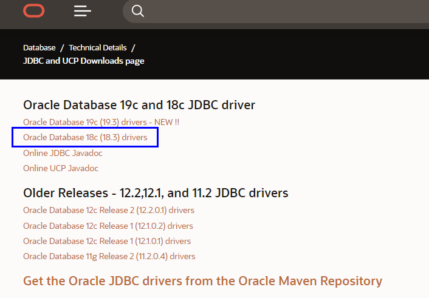
Task: Open Oracle Database 18c (18.3) drivers link
Action: [85, 137]
